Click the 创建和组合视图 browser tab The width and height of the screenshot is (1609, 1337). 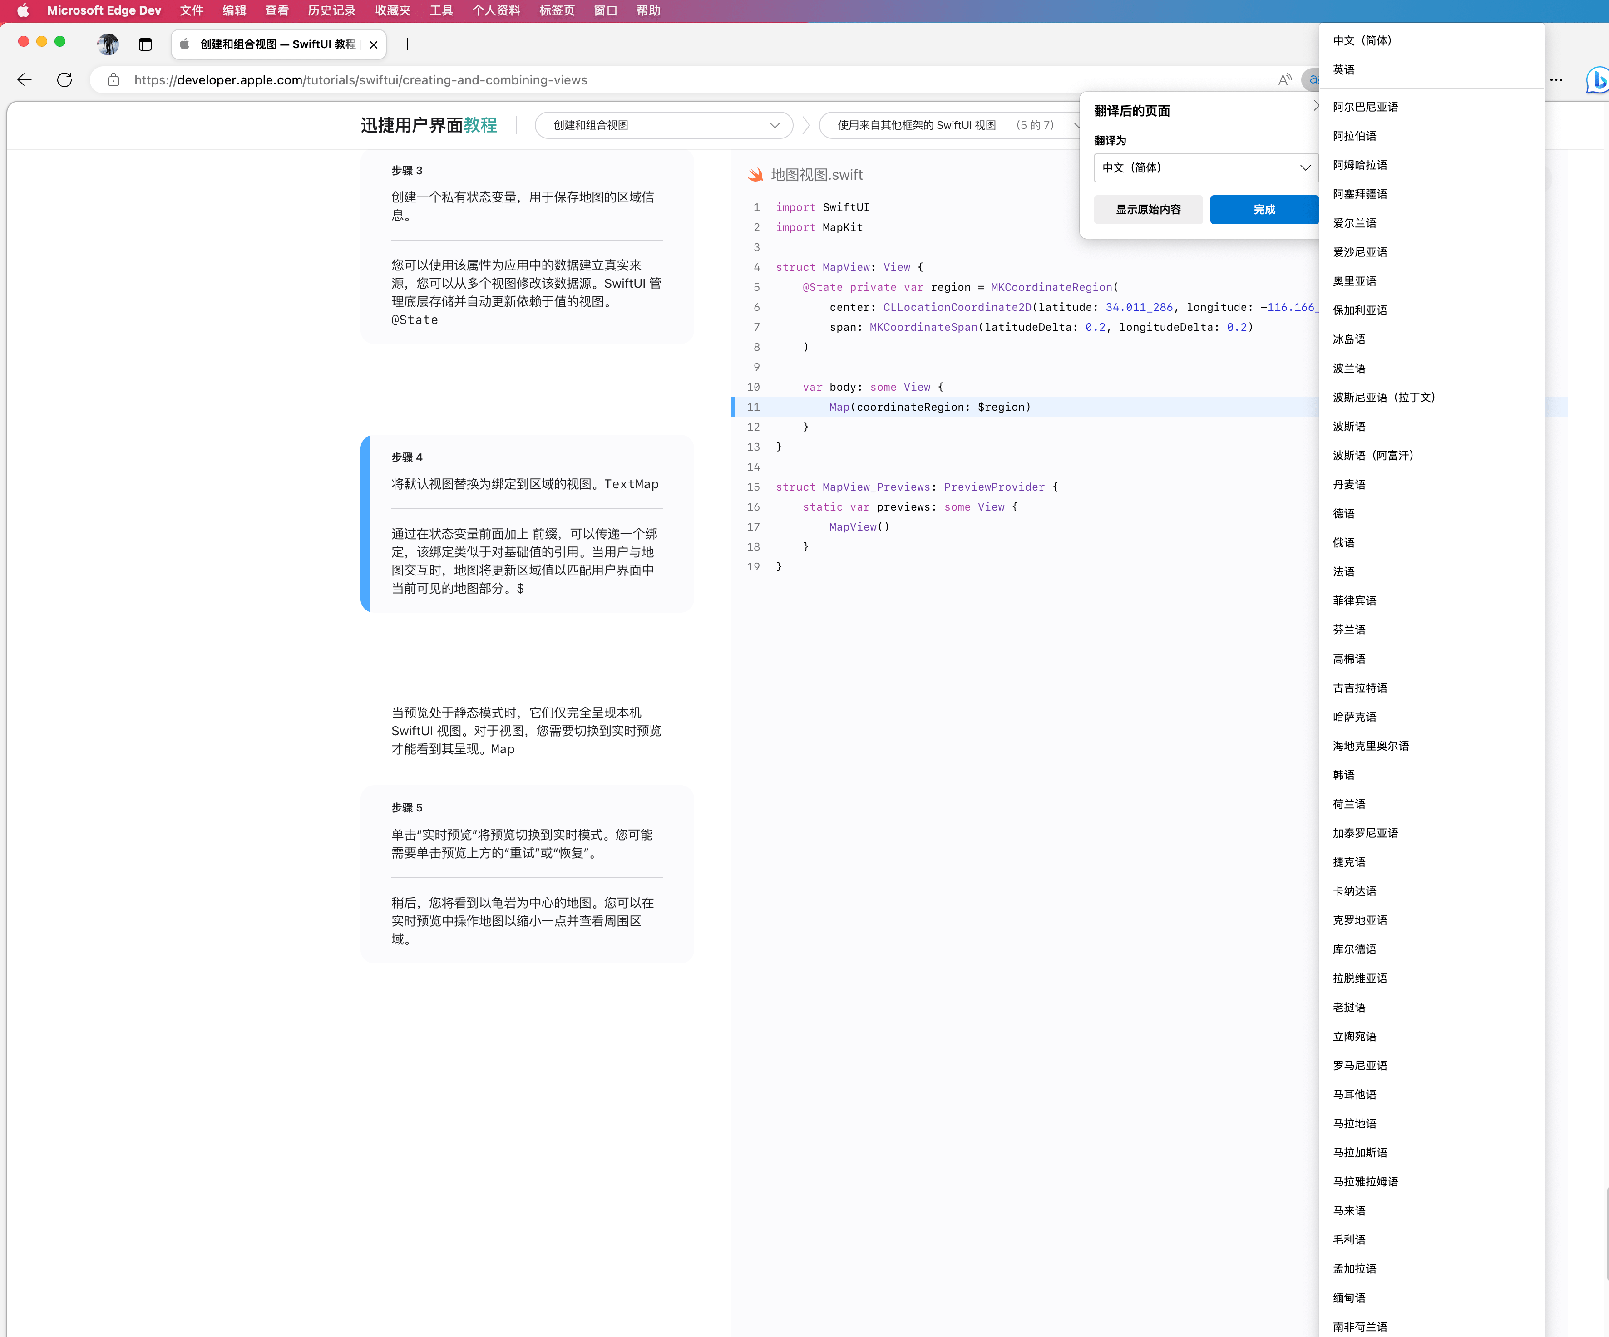click(278, 44)
